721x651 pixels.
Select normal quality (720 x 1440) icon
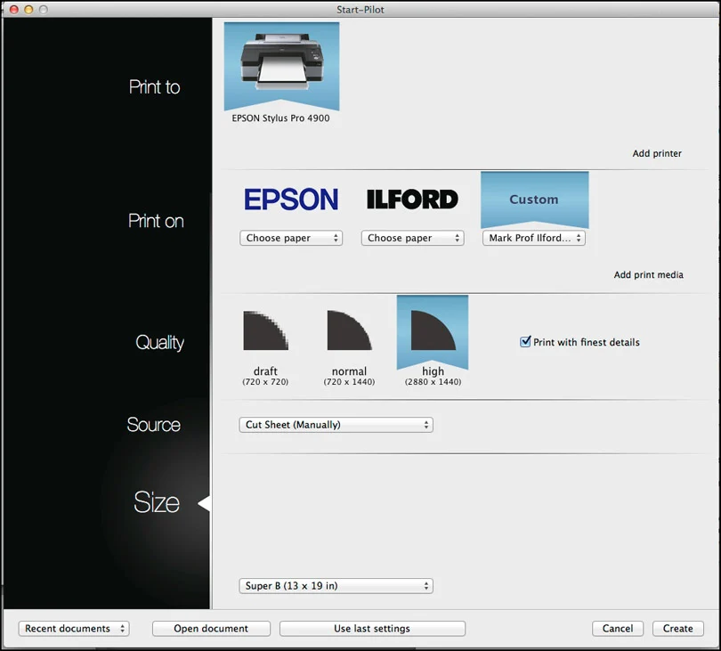coord(350,330)
